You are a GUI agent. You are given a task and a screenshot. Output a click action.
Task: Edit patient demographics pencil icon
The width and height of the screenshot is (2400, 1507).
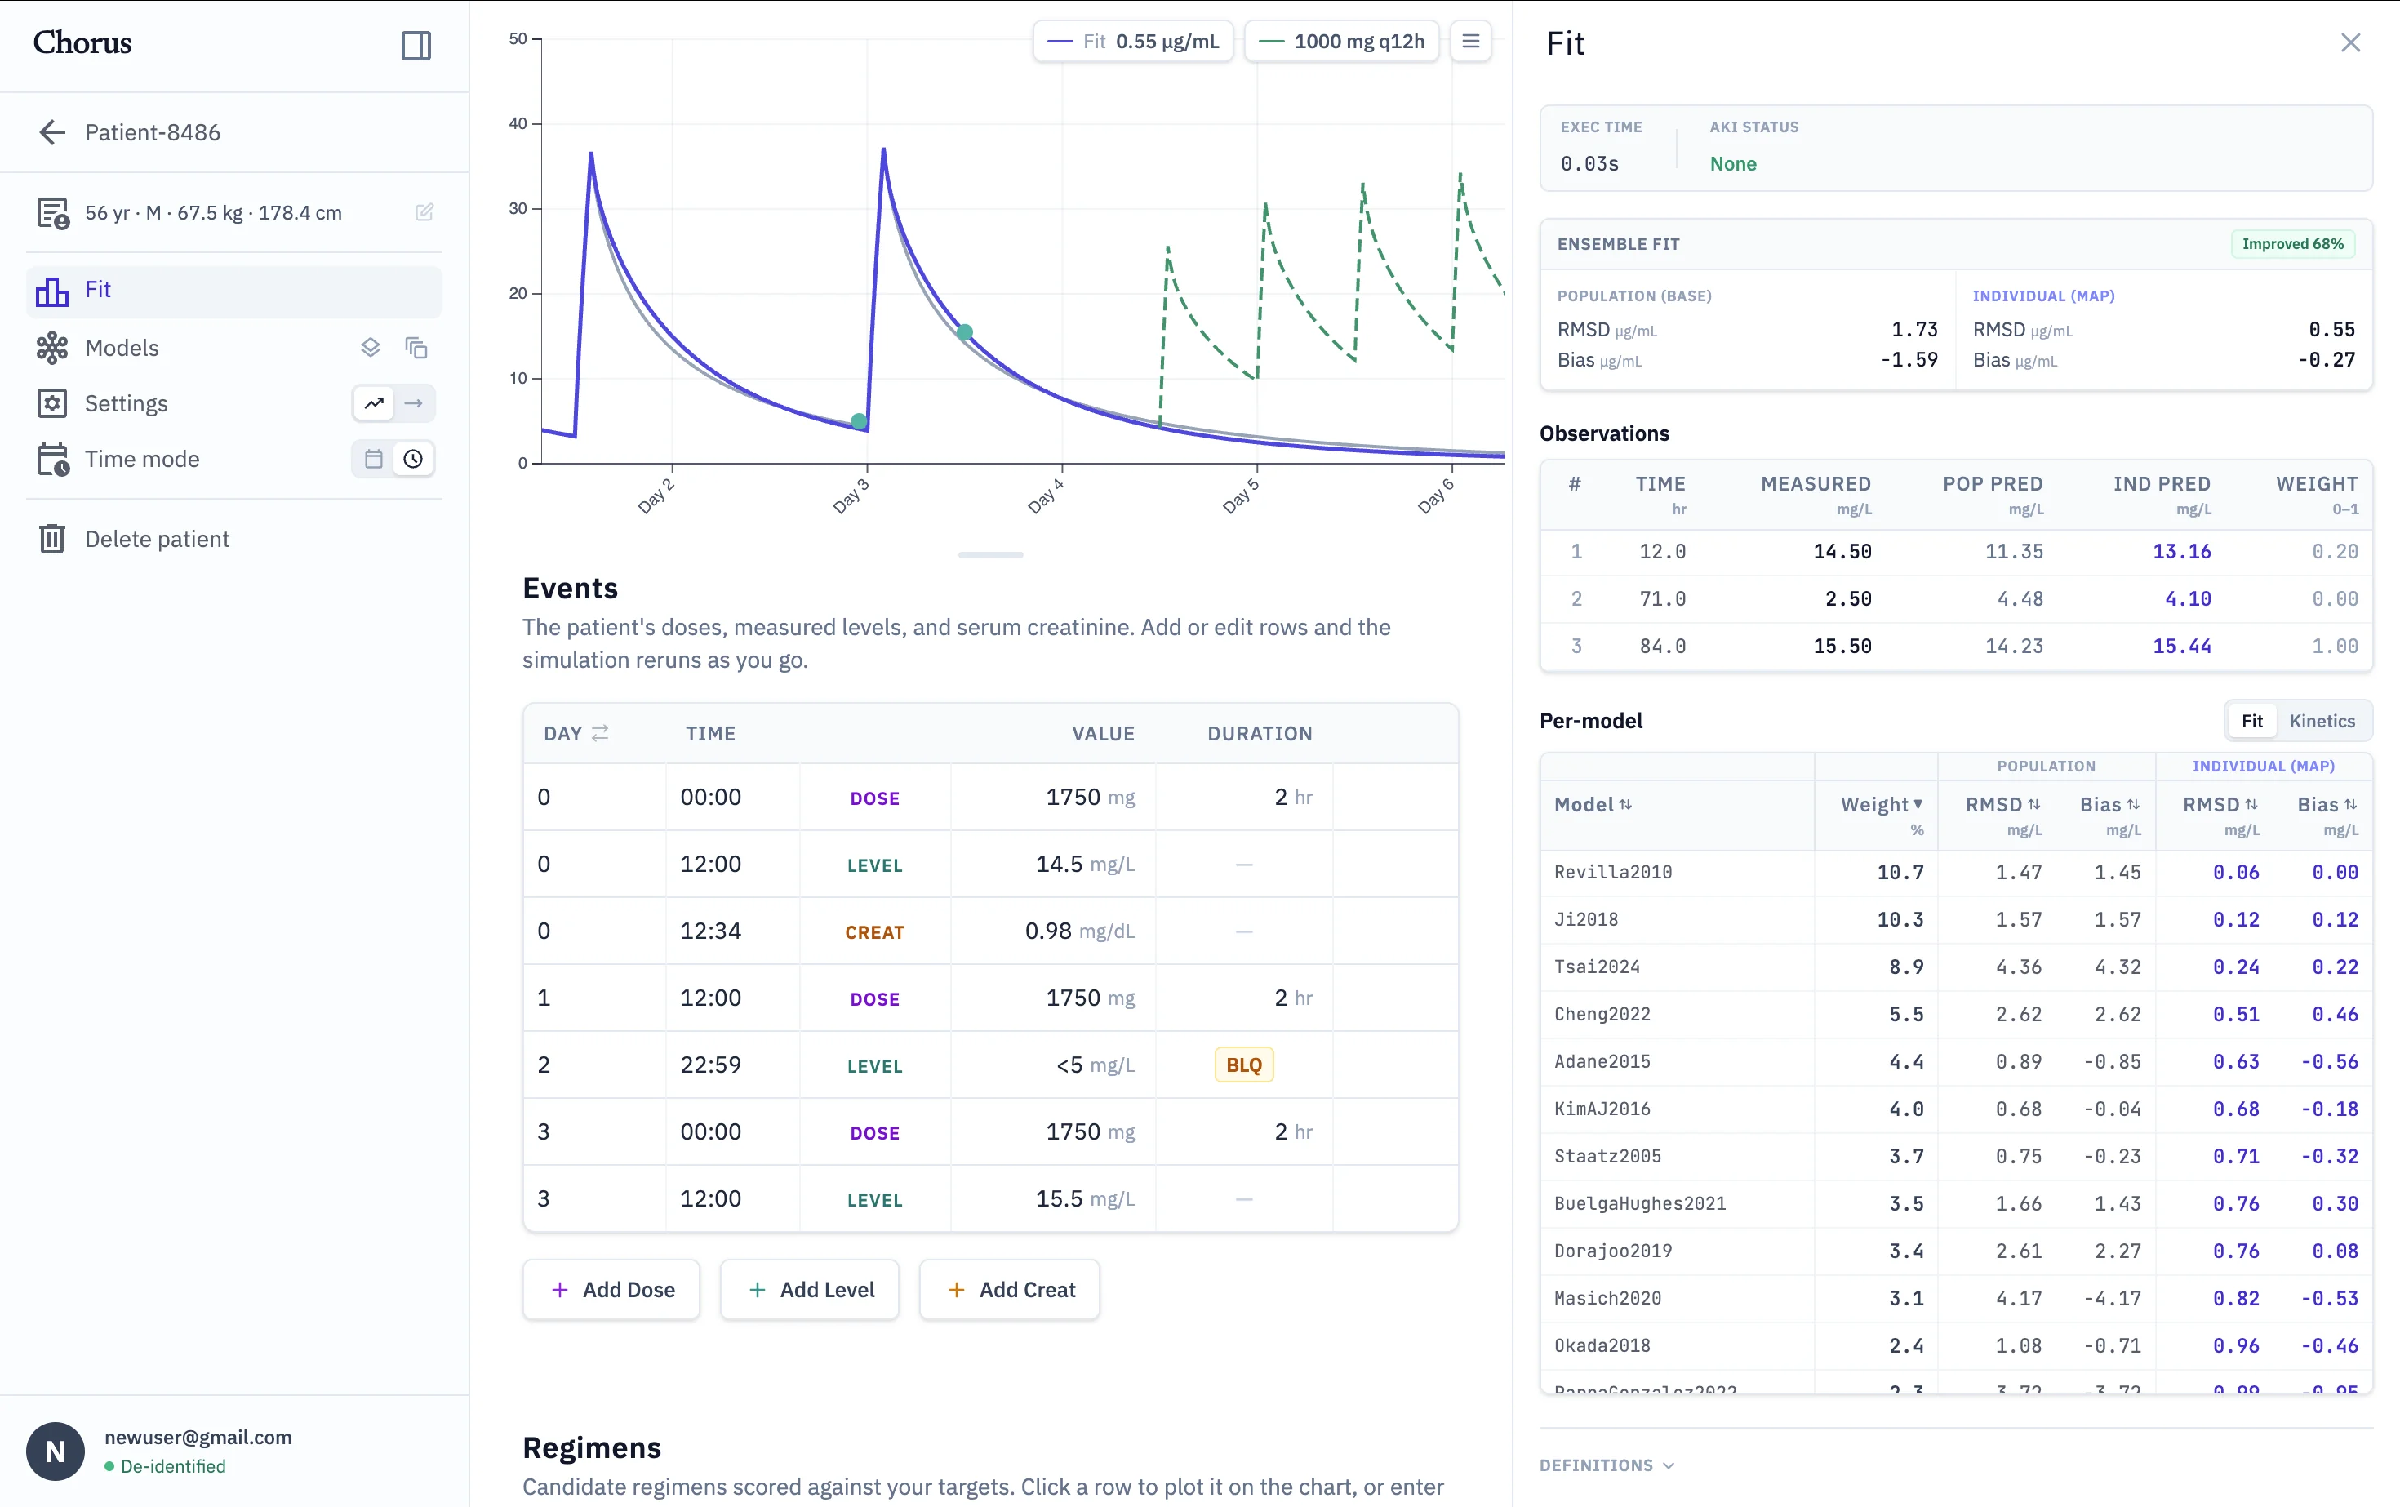pyautogui.click(x=424, y=212)
